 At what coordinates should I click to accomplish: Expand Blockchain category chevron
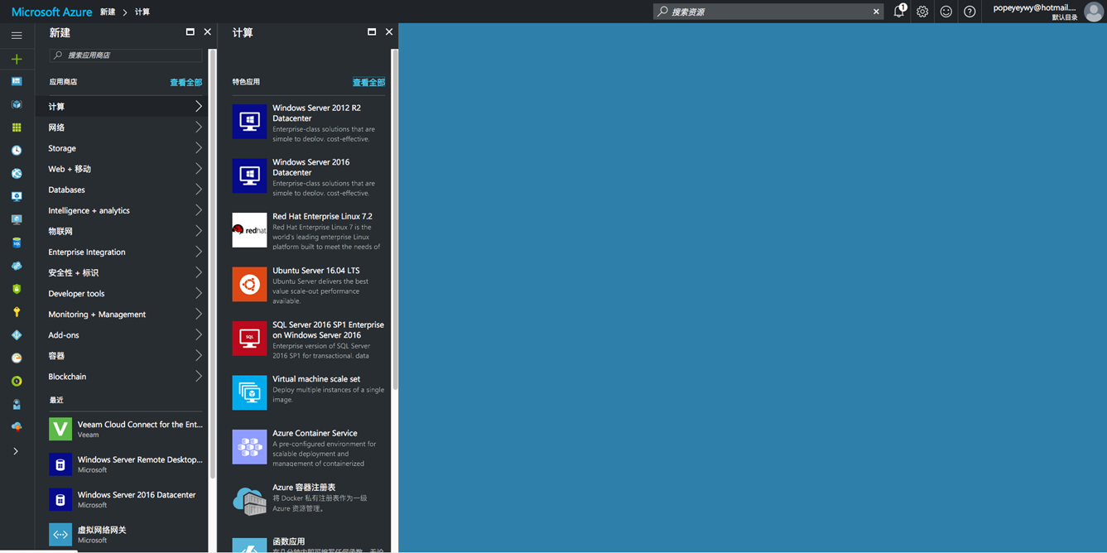coord(199,376)
